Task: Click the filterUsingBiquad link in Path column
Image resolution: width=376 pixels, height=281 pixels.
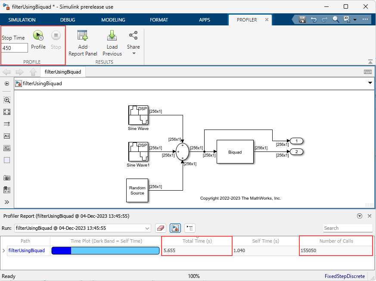Action: [26, 250]
